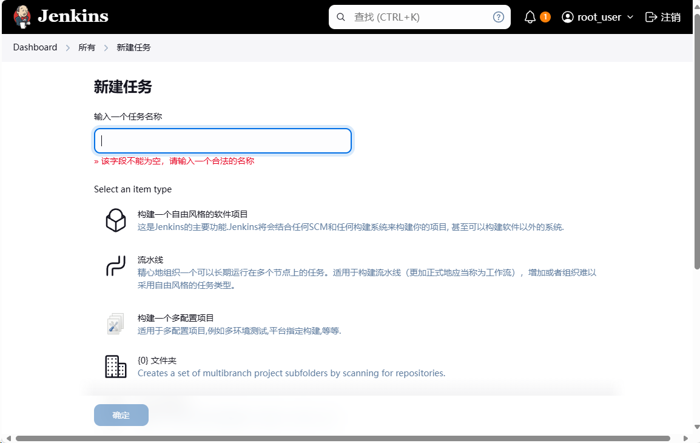Viewport: 700px width, 443px height.
Task: Click the 流水线 description paragraph
Action: coord(367,279)
